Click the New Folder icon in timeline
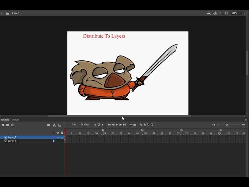The image size is (249, 187). pyautogui.click(x=7, y=125)
